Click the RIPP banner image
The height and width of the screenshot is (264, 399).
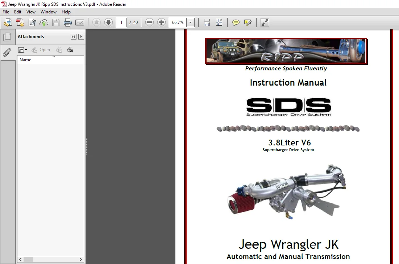pyautogui.click(x=287, y=51)
